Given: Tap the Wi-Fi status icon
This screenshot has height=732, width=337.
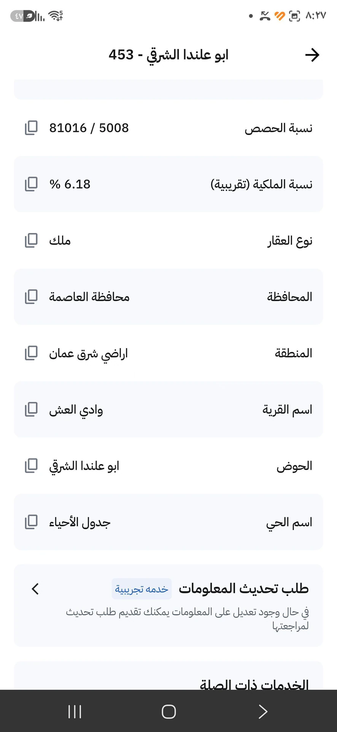Looking at the screenshot, I should (x=56, y=16).
